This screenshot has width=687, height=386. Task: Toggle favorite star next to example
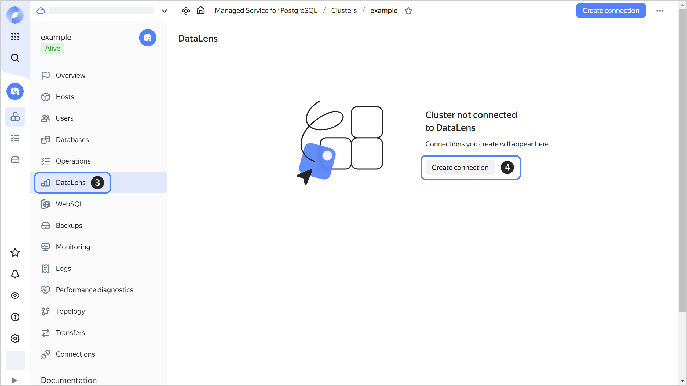[x=408, y=11]
